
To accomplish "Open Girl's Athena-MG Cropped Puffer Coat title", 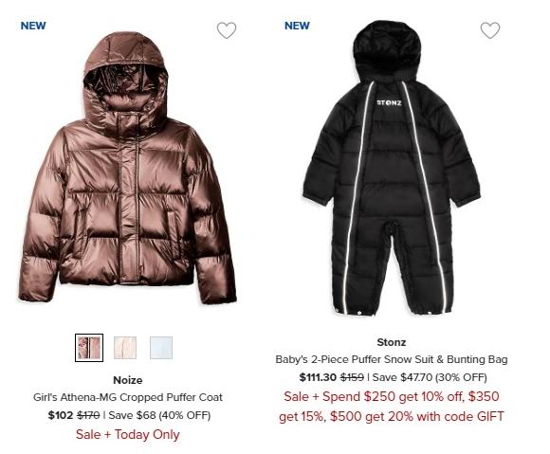I will 128,397.
